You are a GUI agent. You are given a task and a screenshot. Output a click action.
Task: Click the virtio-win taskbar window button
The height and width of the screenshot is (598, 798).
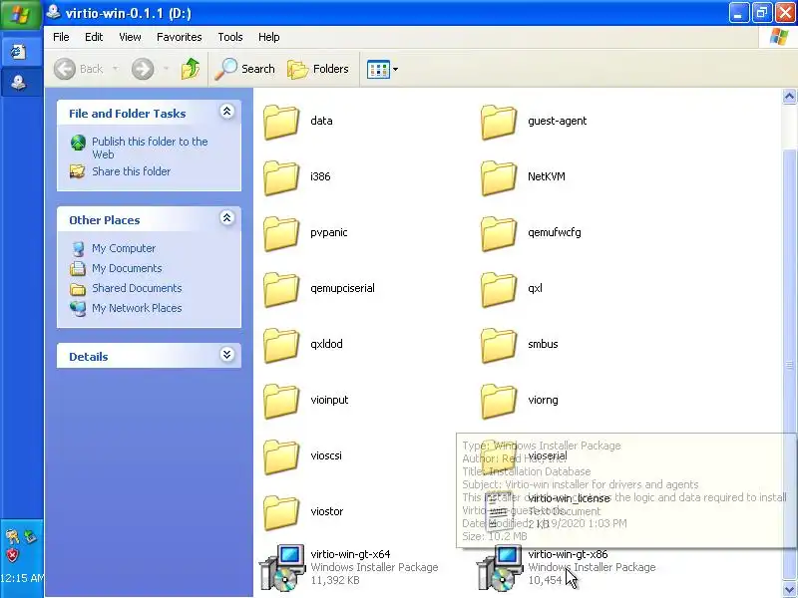[19, 82]
